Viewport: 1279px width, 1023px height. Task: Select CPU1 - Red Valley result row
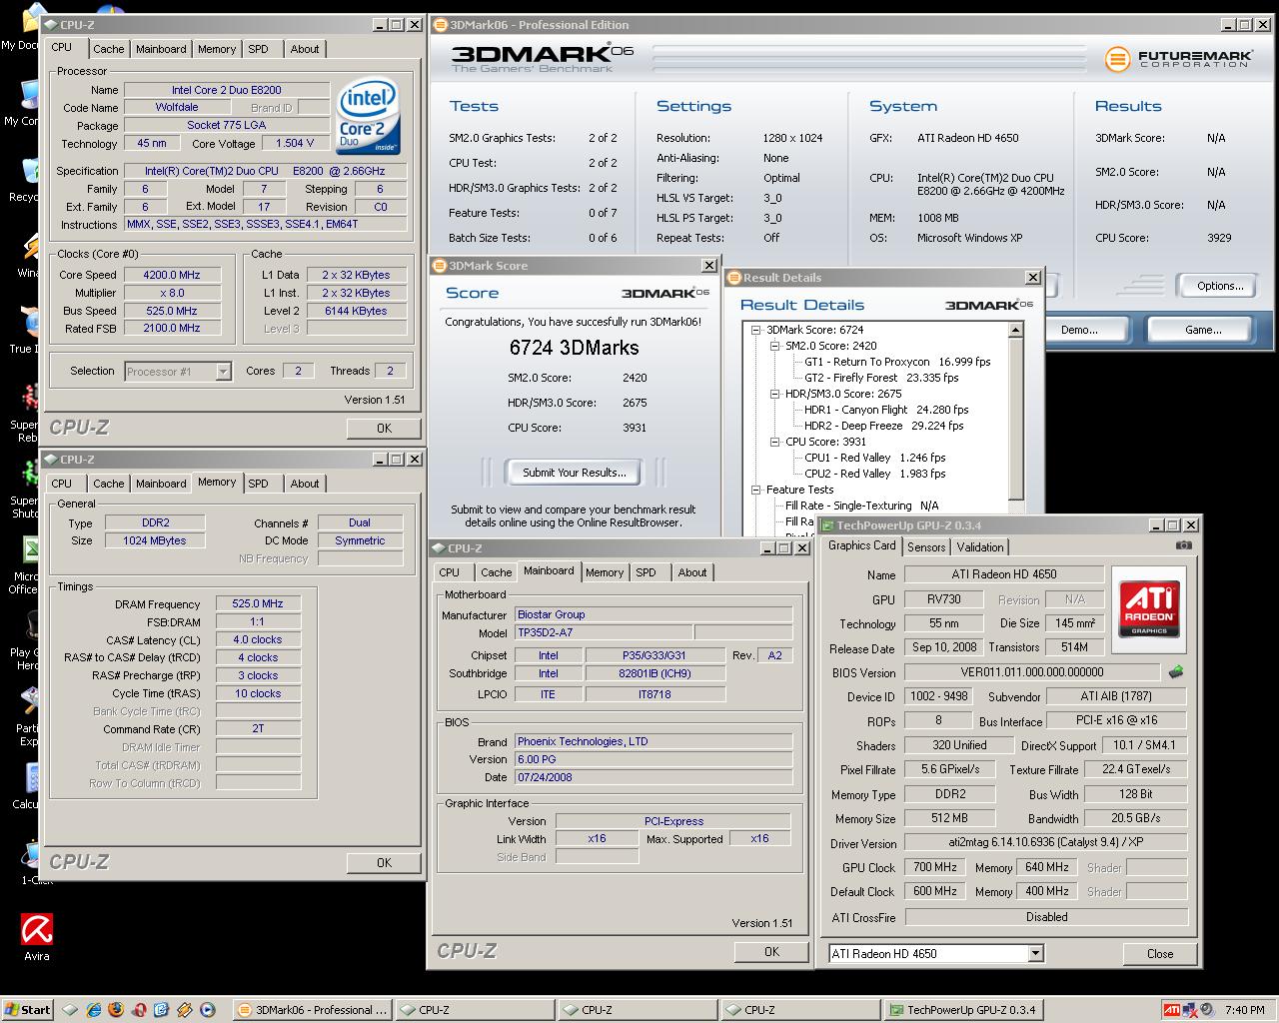[x=874, y=458]
